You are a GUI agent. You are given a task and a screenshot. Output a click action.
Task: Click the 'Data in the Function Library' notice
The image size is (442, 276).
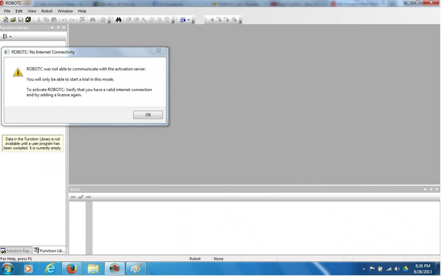point(33,144)
